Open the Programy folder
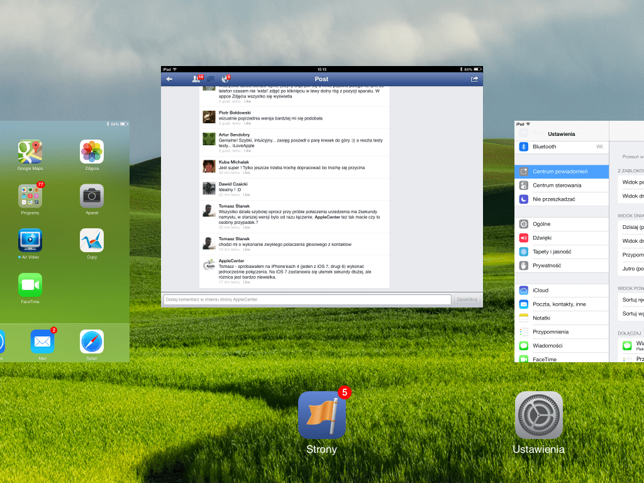Screen dimensions: 644x483 tap(30, 196)
